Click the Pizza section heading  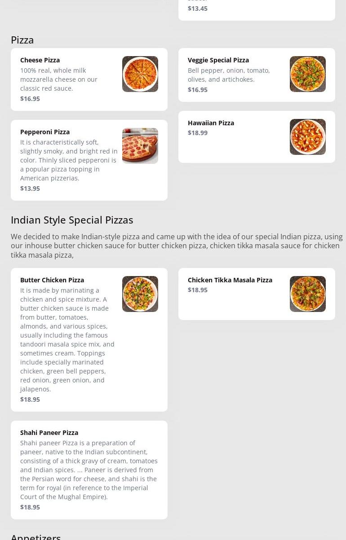pyautogui.click(x=22, y=40)
